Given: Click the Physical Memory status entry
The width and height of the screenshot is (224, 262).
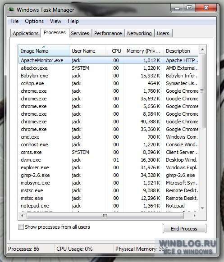Looking at the screenshot, I should pyautogui.click(x=142, y=249).
